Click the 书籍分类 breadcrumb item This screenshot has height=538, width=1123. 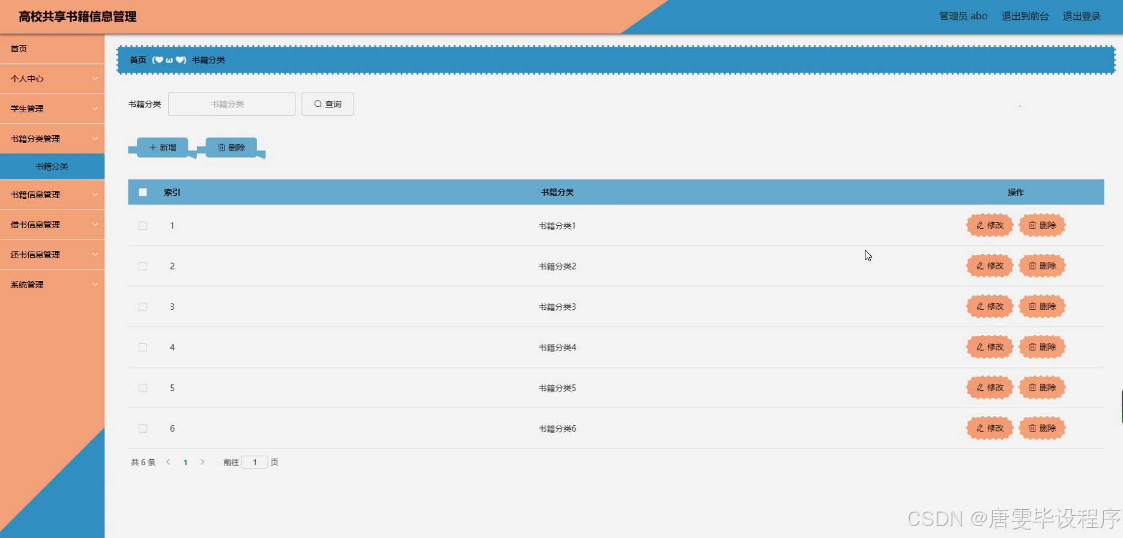(208, 60)
